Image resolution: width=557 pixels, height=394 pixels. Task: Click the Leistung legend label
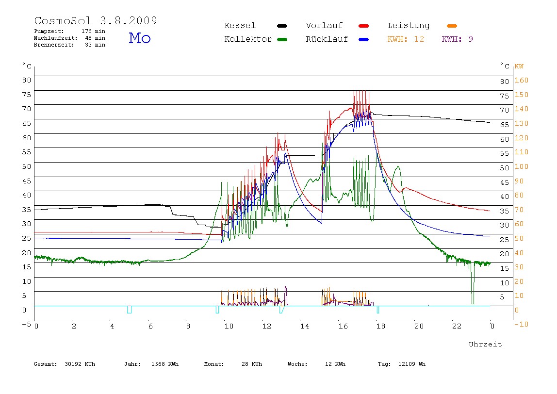tap(409, 26)
